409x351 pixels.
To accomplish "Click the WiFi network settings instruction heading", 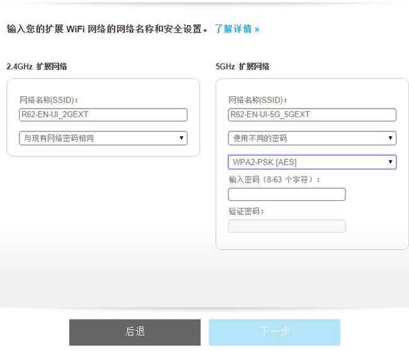I will point(107,29).
